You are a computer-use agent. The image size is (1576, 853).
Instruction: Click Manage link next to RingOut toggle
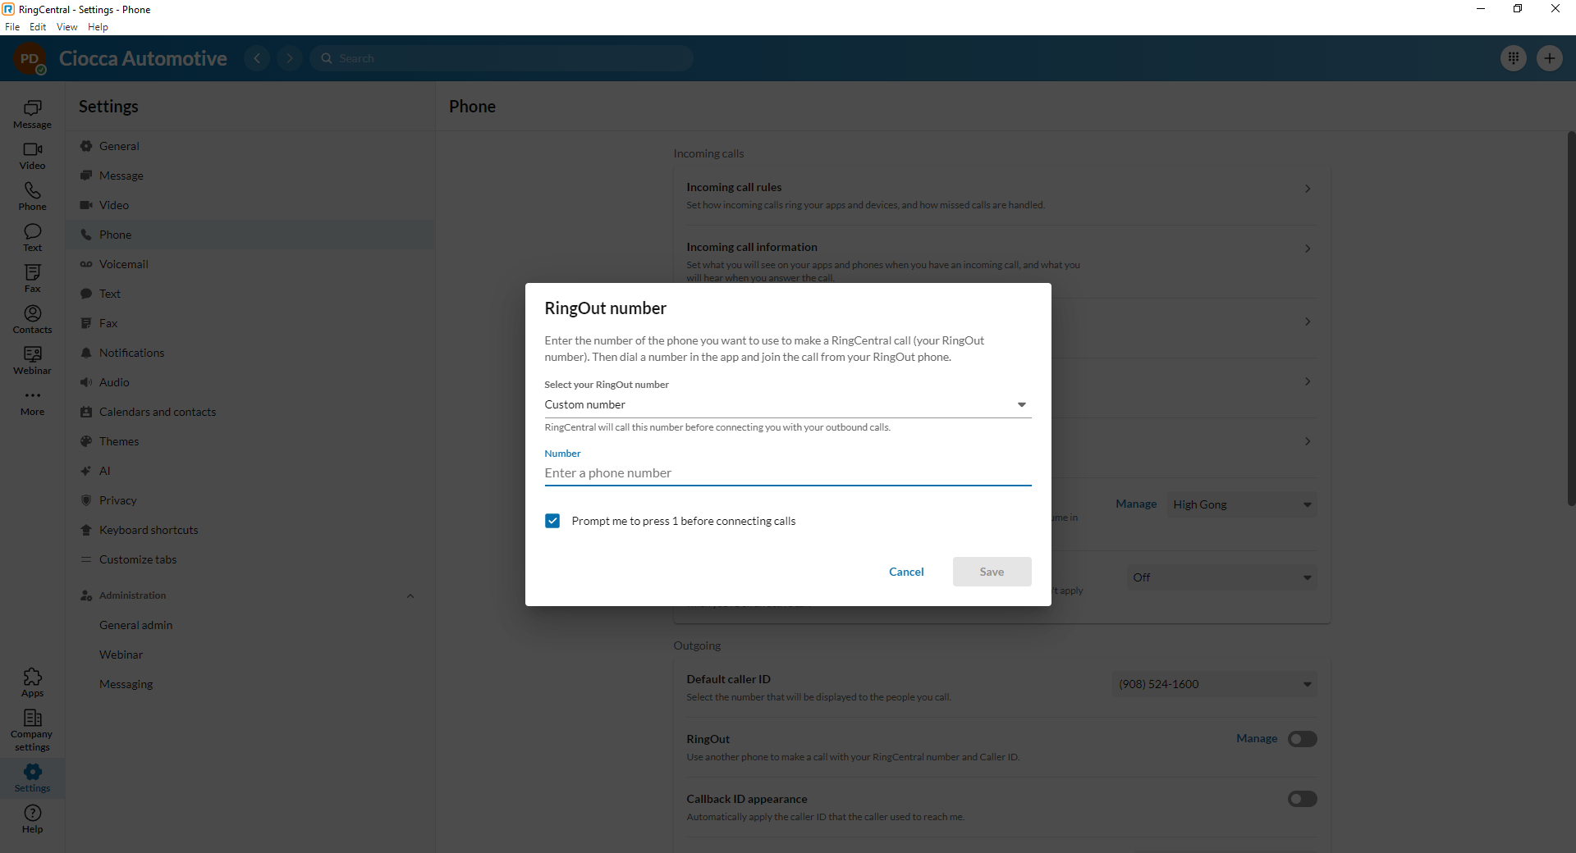(1257, 739)
